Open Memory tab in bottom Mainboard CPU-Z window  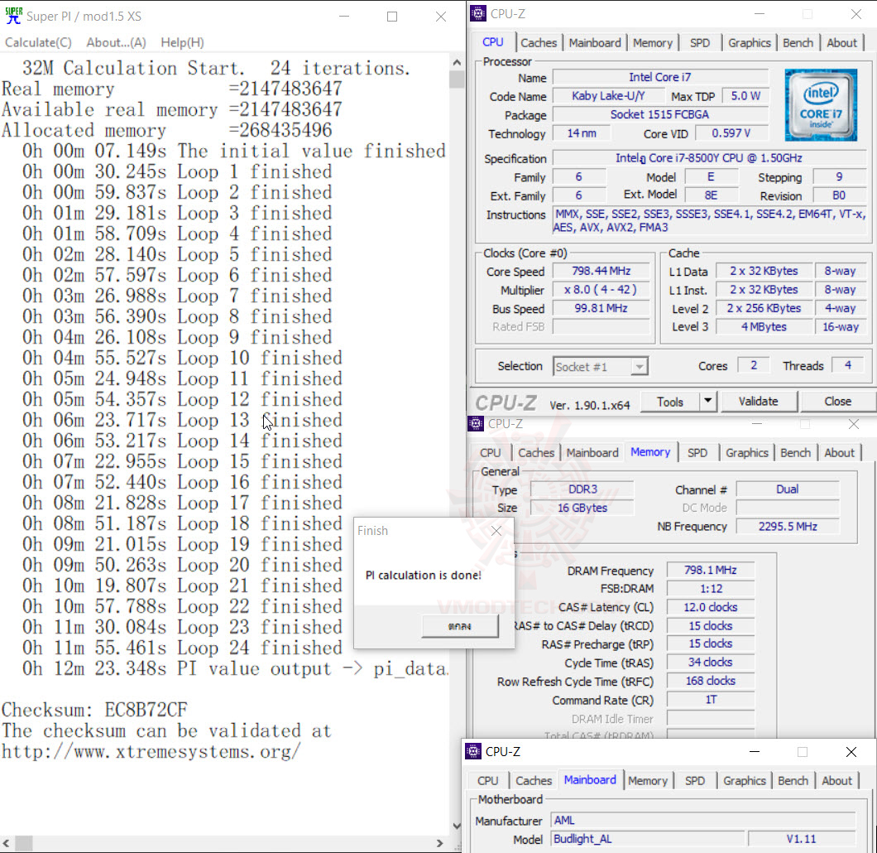(648, 781)
